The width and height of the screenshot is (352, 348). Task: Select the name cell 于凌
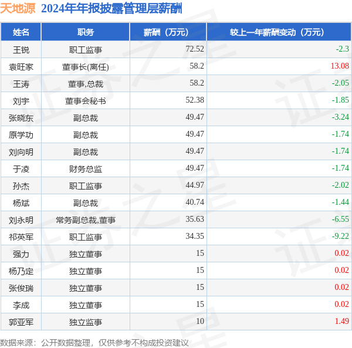21,169
